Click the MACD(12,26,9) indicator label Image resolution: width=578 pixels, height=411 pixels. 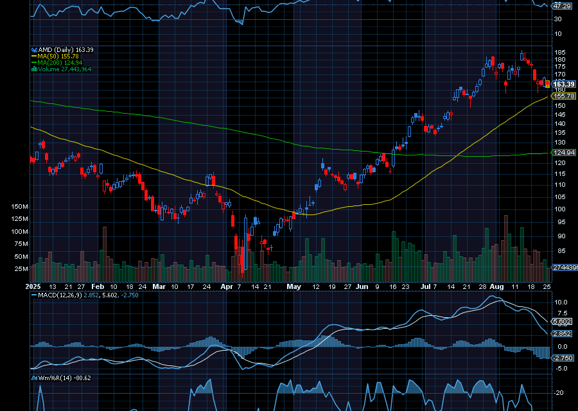[60, 295]
